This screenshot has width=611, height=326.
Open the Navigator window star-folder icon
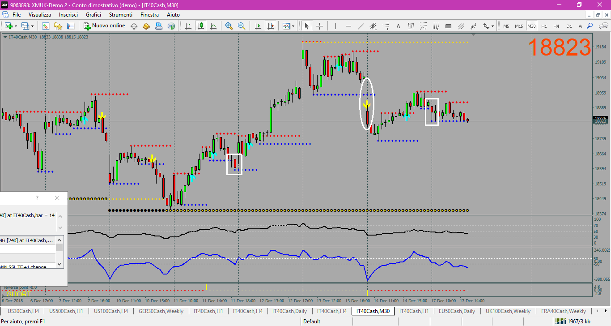click(x=58, y=26)
